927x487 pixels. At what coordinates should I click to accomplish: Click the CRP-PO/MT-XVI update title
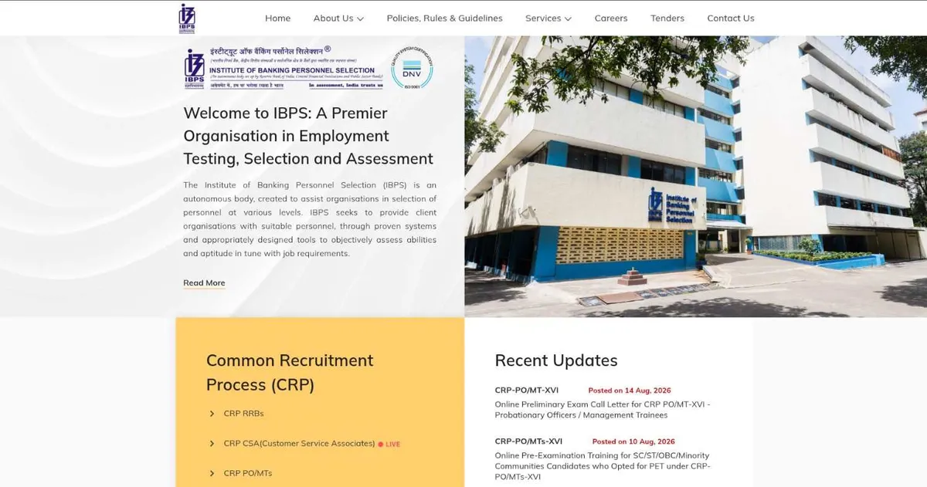pyautogui.click(x=527, y=391)
